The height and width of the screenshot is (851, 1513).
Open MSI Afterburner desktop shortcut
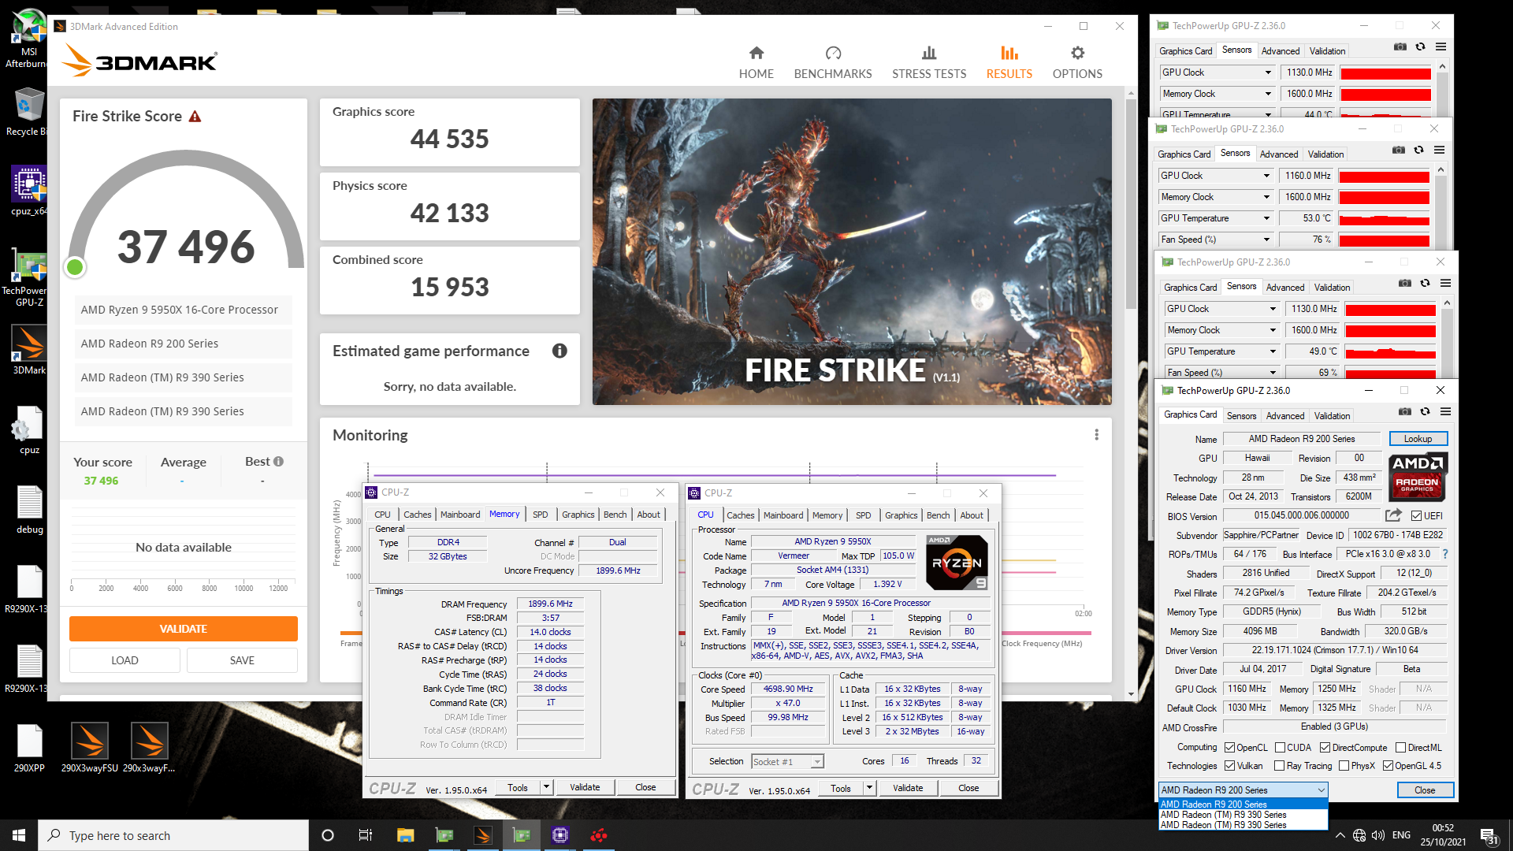29,37
